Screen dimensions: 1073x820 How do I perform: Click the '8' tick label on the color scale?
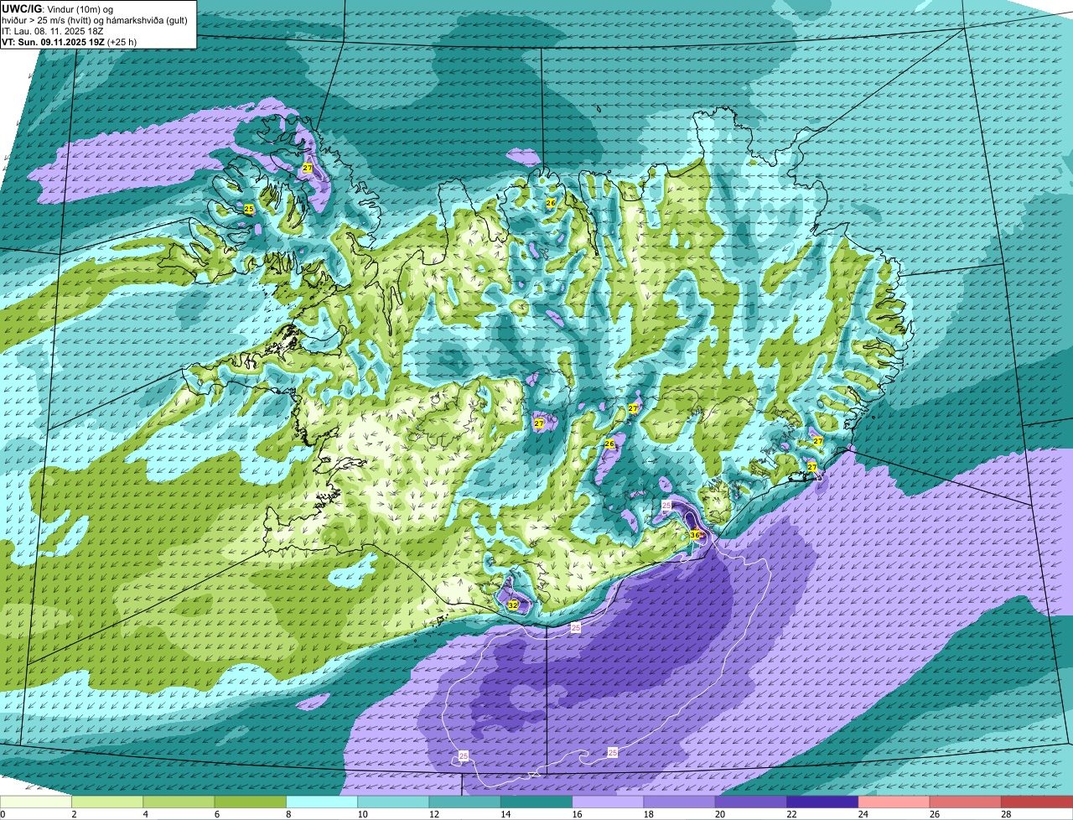pos(287,814)
